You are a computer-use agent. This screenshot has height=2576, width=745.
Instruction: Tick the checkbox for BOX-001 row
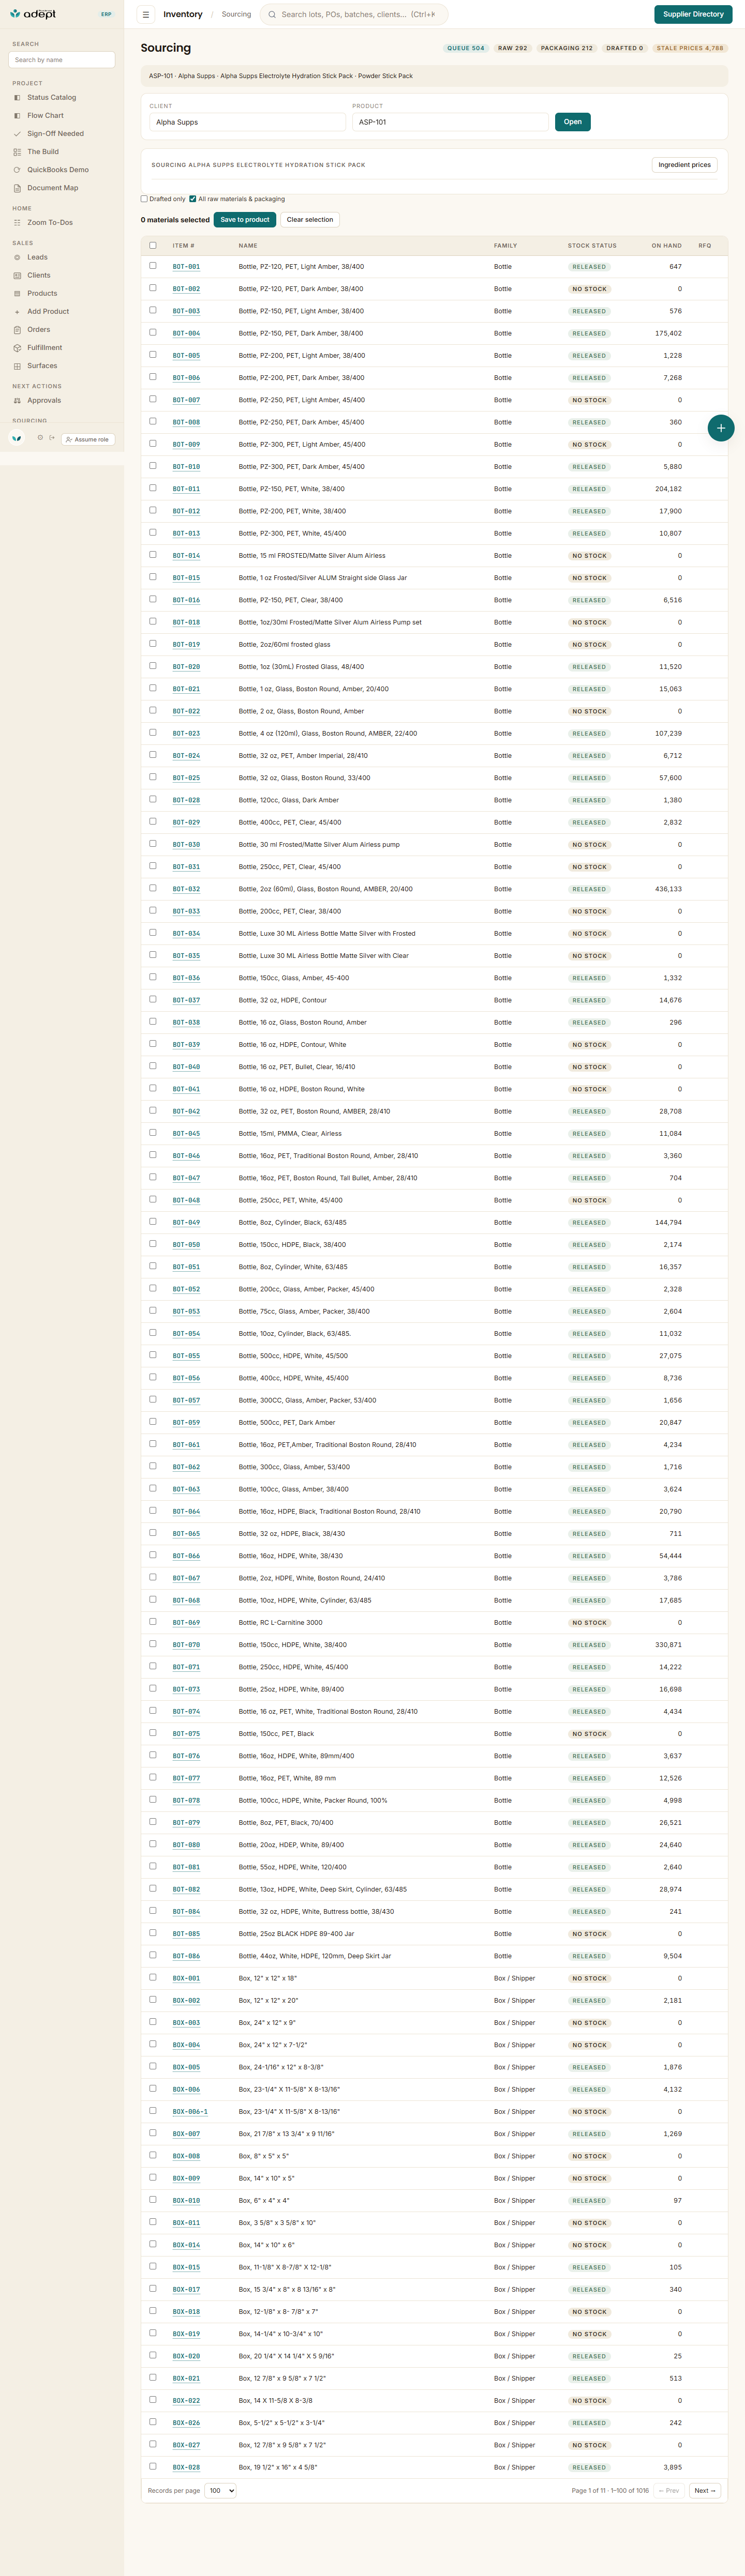[153, 1978]
